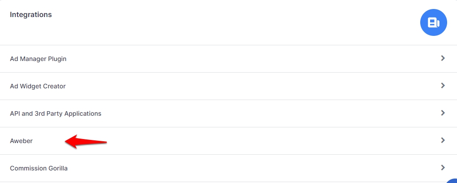
Task: Click the Commission Gorilla chevron arrow
Action: [443, 168]
